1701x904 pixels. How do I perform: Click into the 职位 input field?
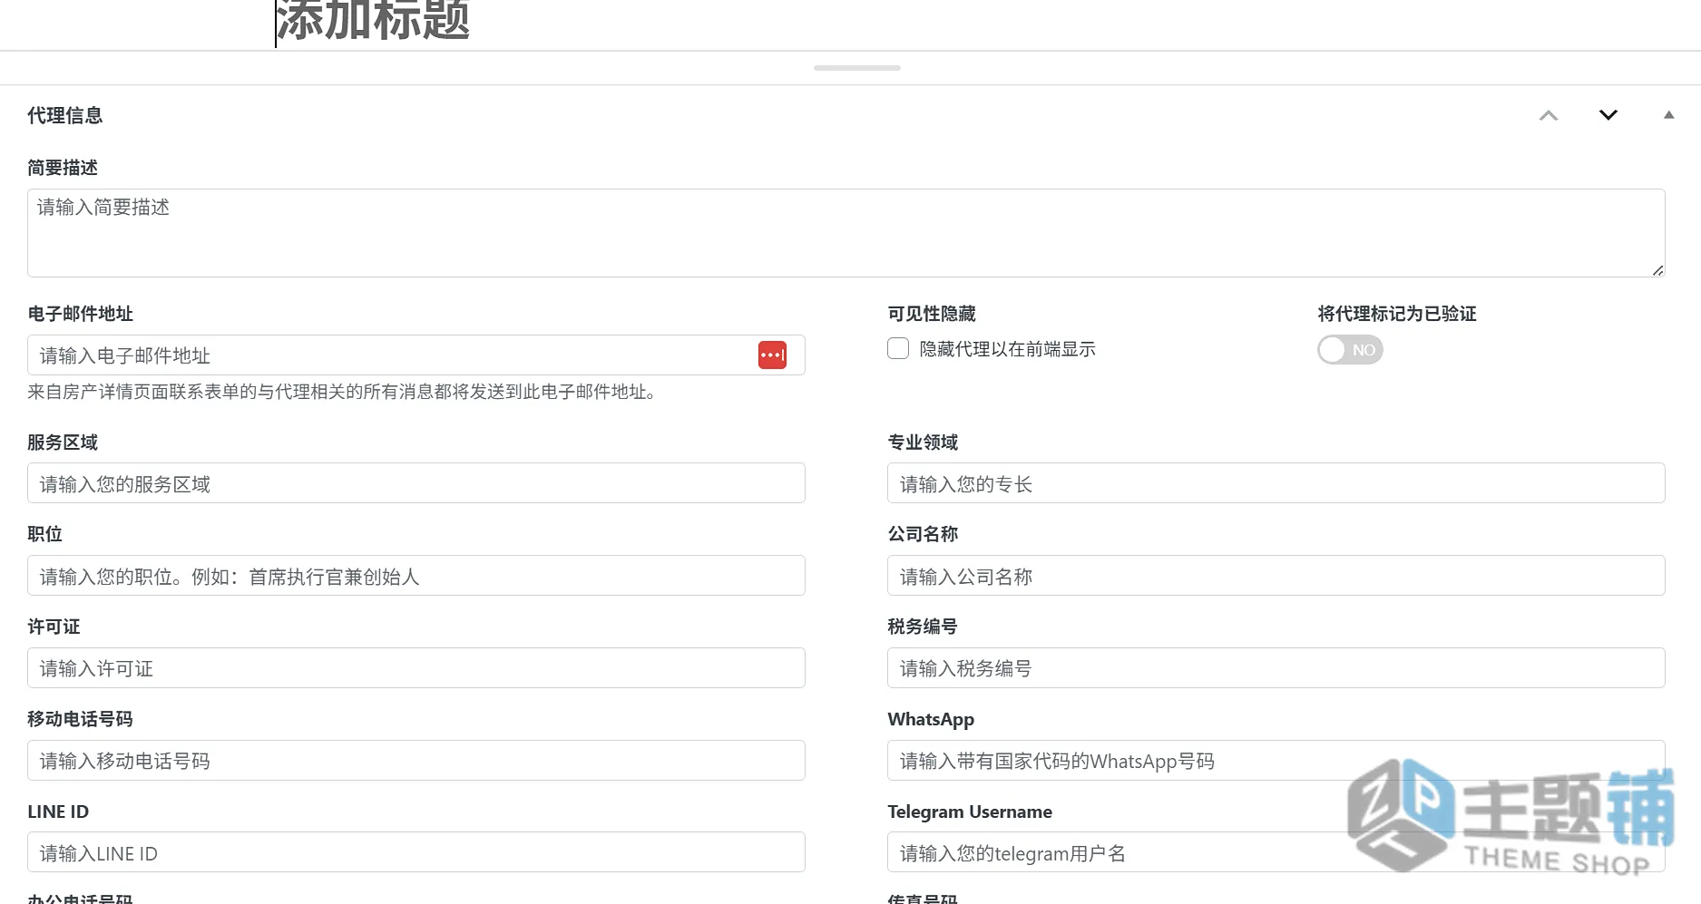click(415, 576)
